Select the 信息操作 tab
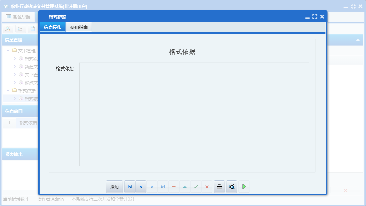Viewport: 366px width, 206px height. tap(52, 27)
